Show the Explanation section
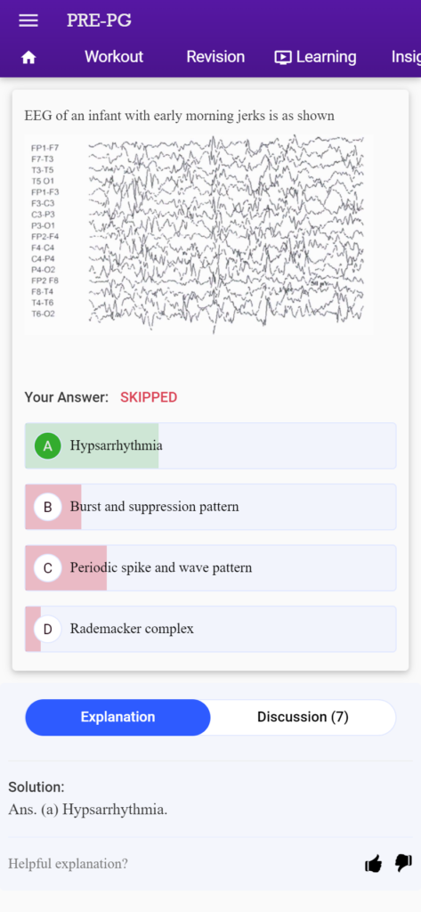 coord(118,717)
